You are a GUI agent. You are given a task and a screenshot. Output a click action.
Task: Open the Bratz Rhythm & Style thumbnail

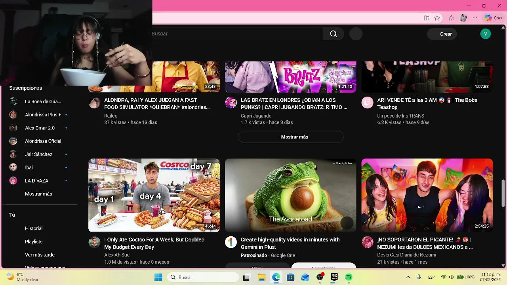coord(290,77)
